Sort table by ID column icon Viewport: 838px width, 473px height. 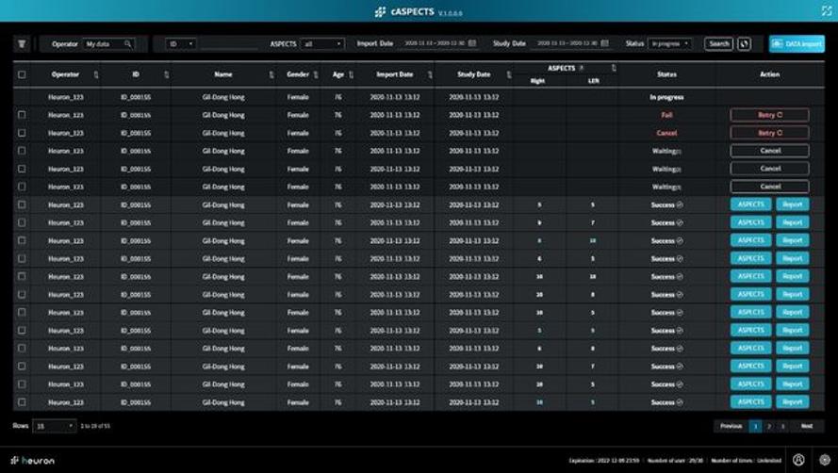[x=166, y=74]
